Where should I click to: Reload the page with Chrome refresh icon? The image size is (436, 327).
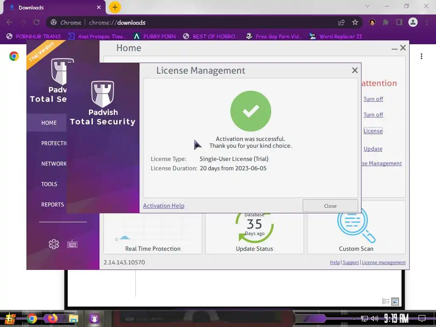(x=37, y=22)
